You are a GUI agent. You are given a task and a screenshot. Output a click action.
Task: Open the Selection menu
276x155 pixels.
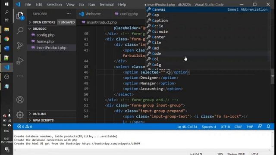(54, 5)
